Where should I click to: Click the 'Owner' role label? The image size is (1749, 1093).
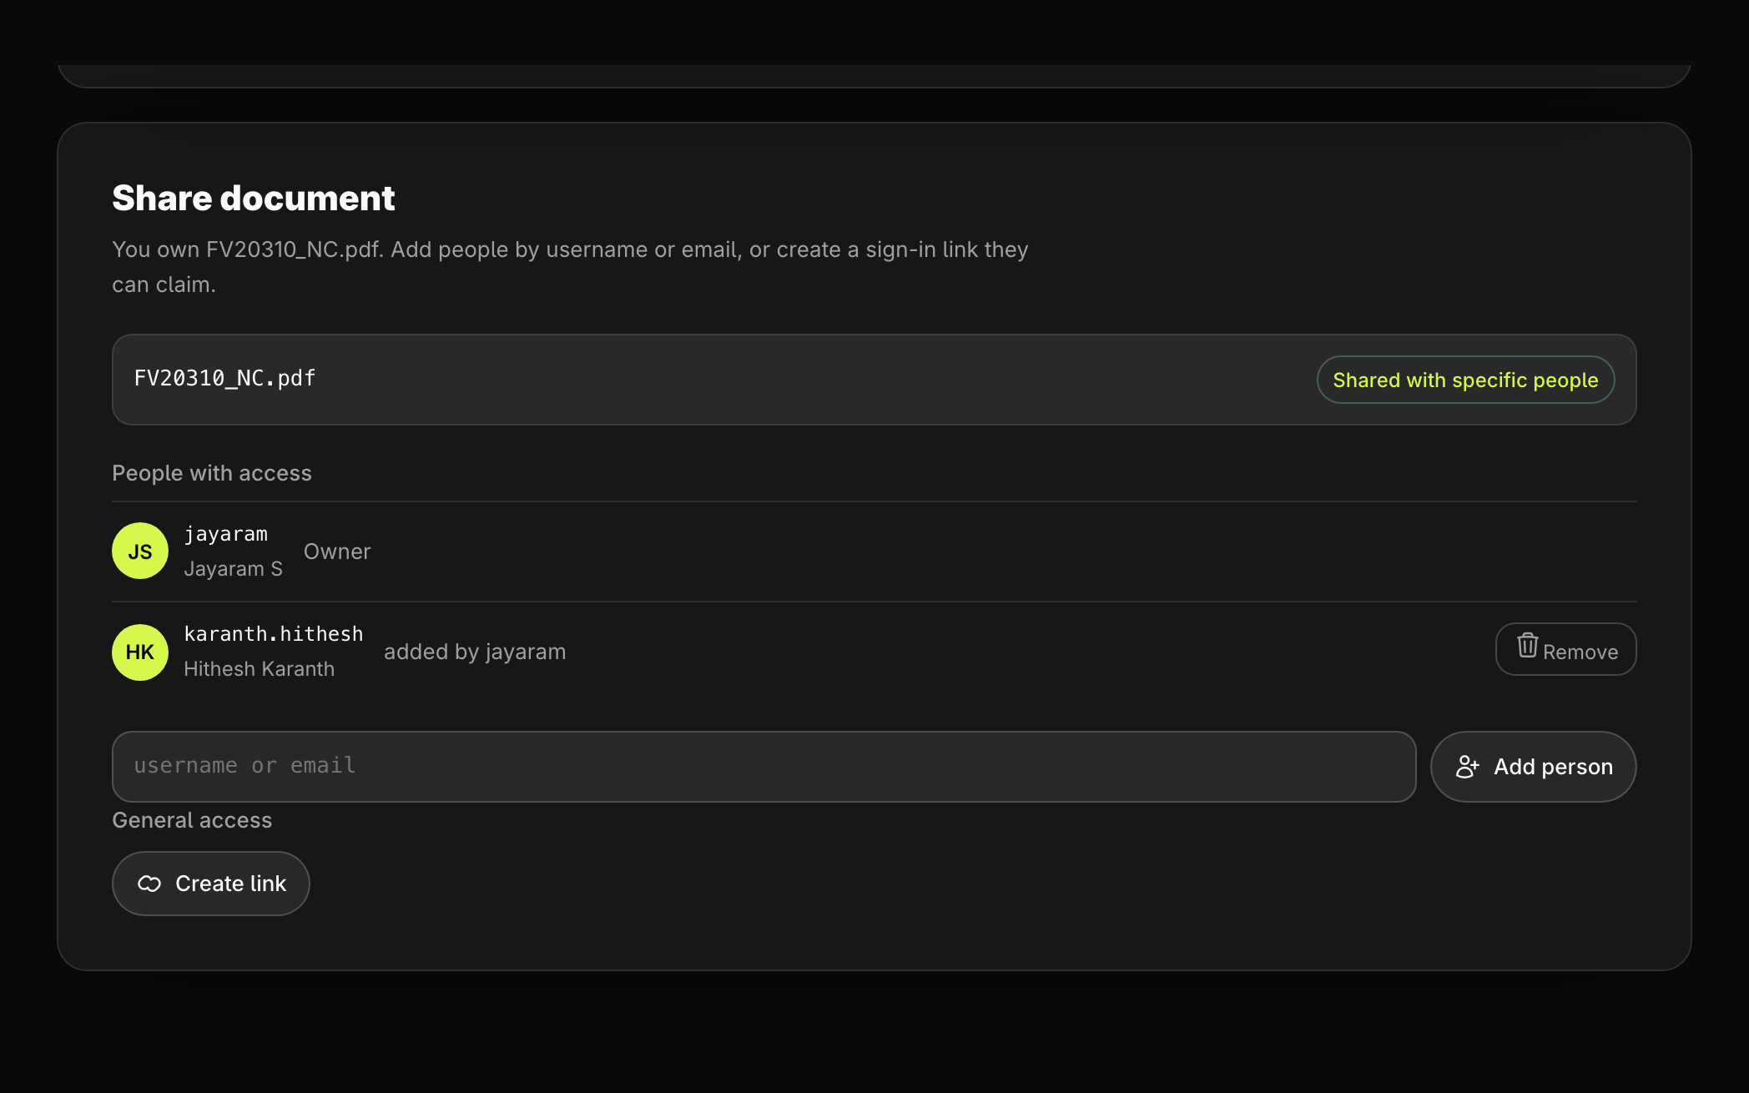click(x=337, y=552)
